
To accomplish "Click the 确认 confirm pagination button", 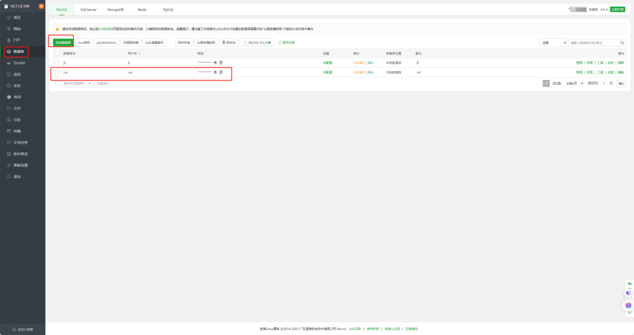I will [x=622, y=84].
